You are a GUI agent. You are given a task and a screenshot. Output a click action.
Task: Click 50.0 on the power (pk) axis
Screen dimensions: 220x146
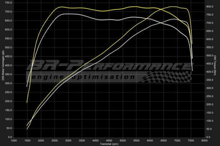click(x=9, y=128)
